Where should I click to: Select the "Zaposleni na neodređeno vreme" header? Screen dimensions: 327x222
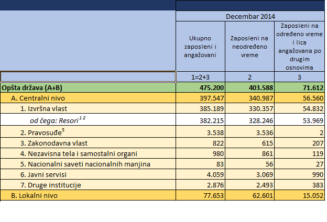[x=249, y=46]
